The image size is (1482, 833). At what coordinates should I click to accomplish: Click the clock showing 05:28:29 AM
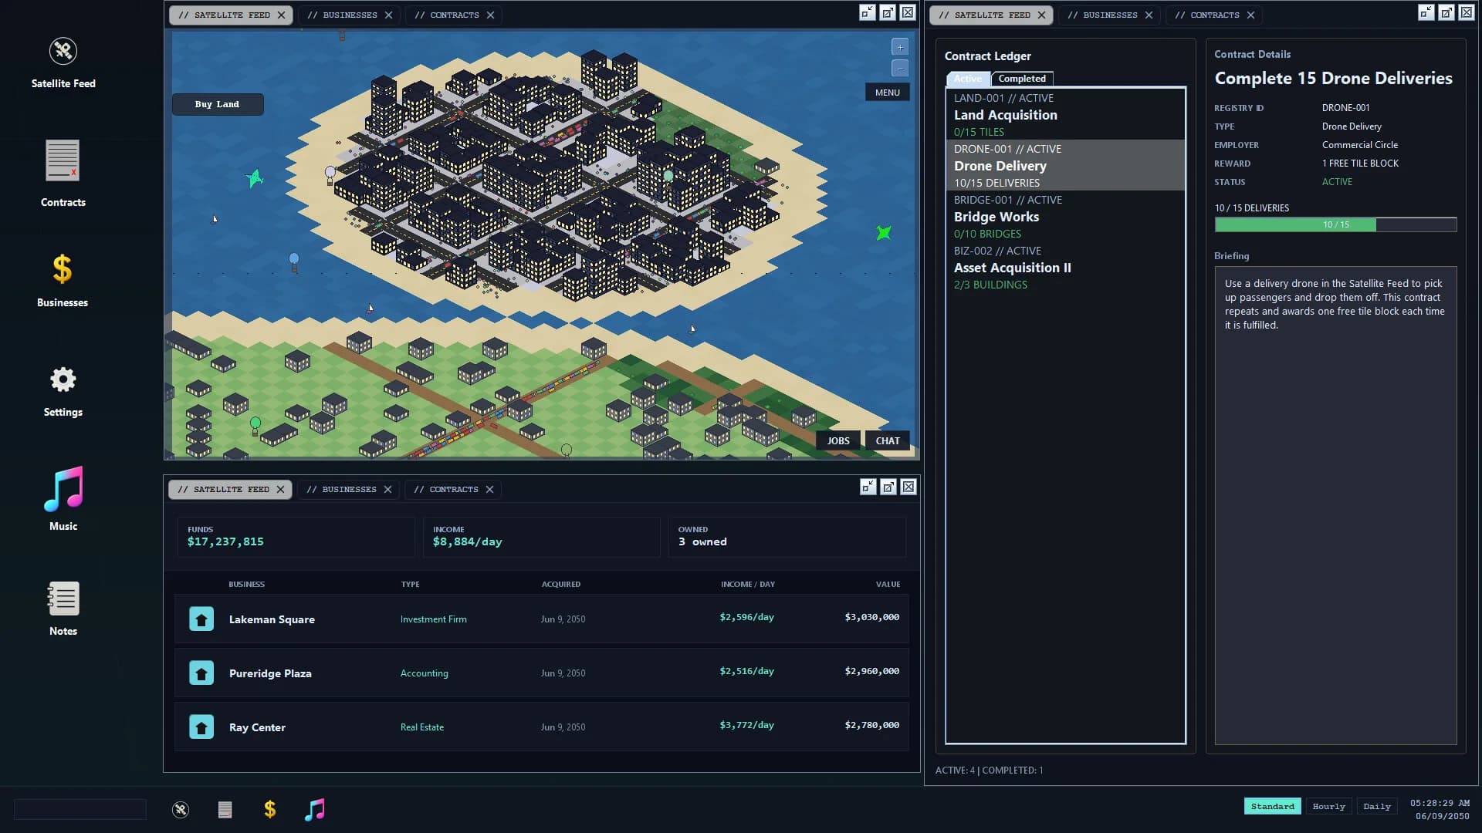pos(1440,803)
